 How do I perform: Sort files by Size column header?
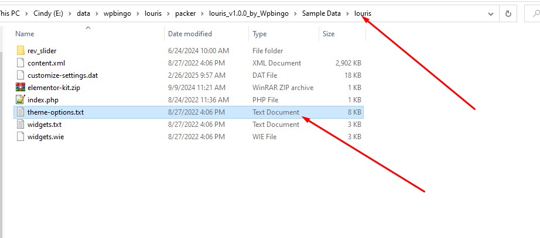click(x=329, y=34)
